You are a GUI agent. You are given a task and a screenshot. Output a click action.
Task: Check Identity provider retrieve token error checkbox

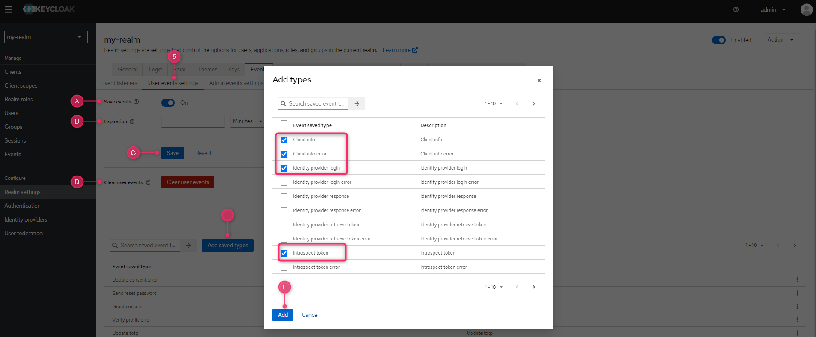(284, 239)
